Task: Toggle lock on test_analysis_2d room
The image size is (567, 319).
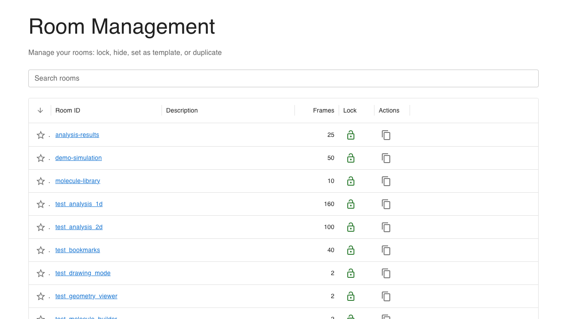Action: (351, 227)
